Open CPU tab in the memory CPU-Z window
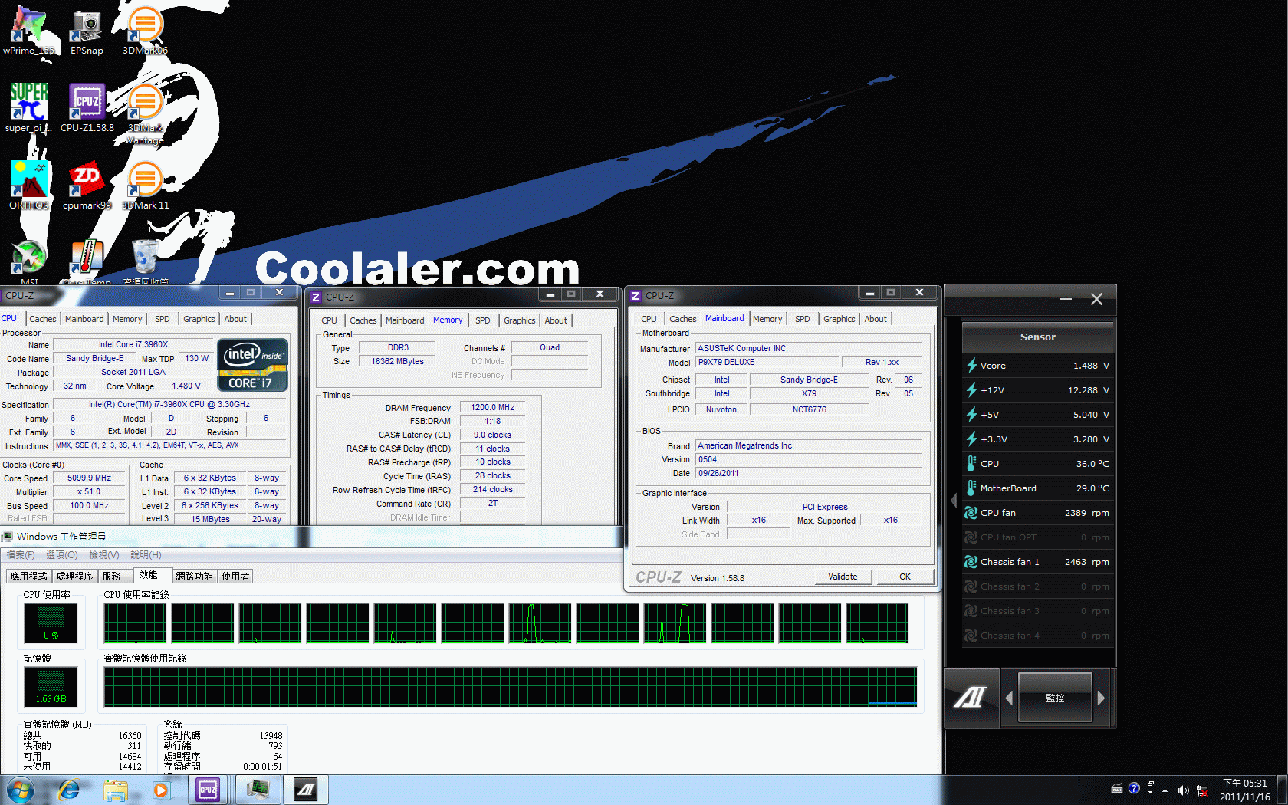1288x805 pixels. (329, 320)
